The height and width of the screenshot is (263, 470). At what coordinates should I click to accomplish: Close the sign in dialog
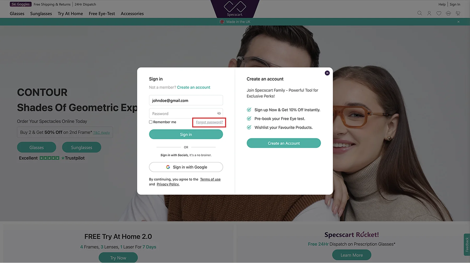(x=327, y=73)
